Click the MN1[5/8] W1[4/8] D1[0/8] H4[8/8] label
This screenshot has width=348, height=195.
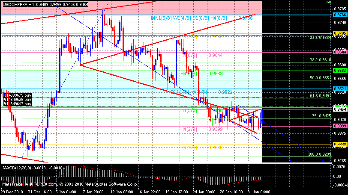coord(189,18)
